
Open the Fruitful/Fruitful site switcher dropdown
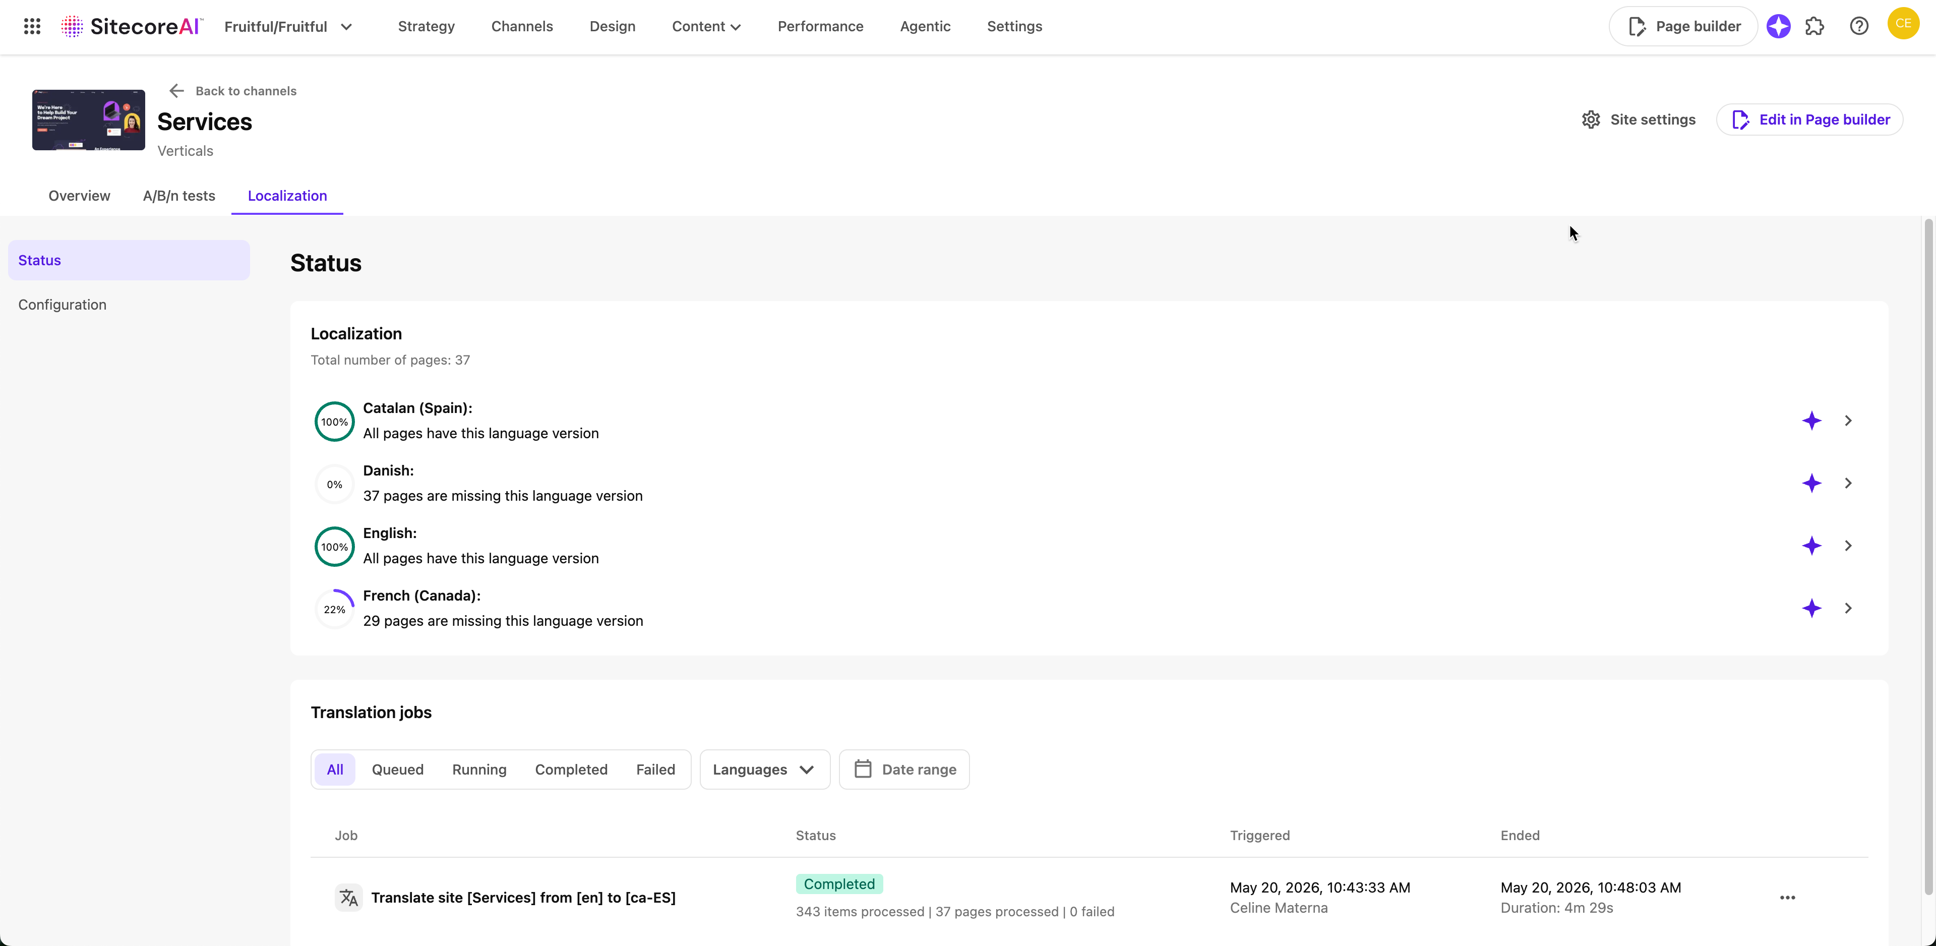pos(288,26)
